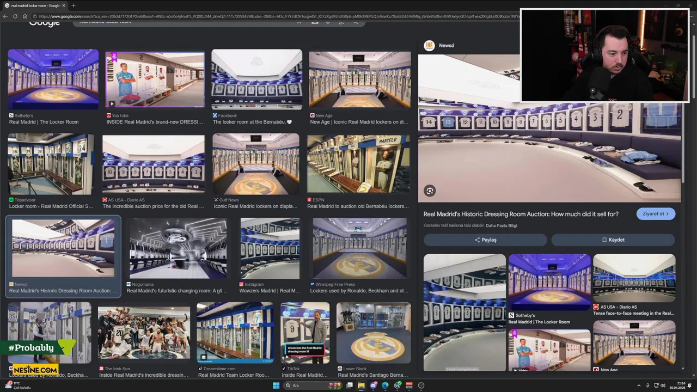Open the Winnipeg Free Press lockers thumbnail

pyautogui.click(x=359, y=248)
